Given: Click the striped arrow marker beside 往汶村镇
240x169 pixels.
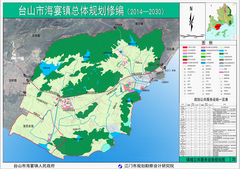Looking at the screenshot, I should point(28,81).
